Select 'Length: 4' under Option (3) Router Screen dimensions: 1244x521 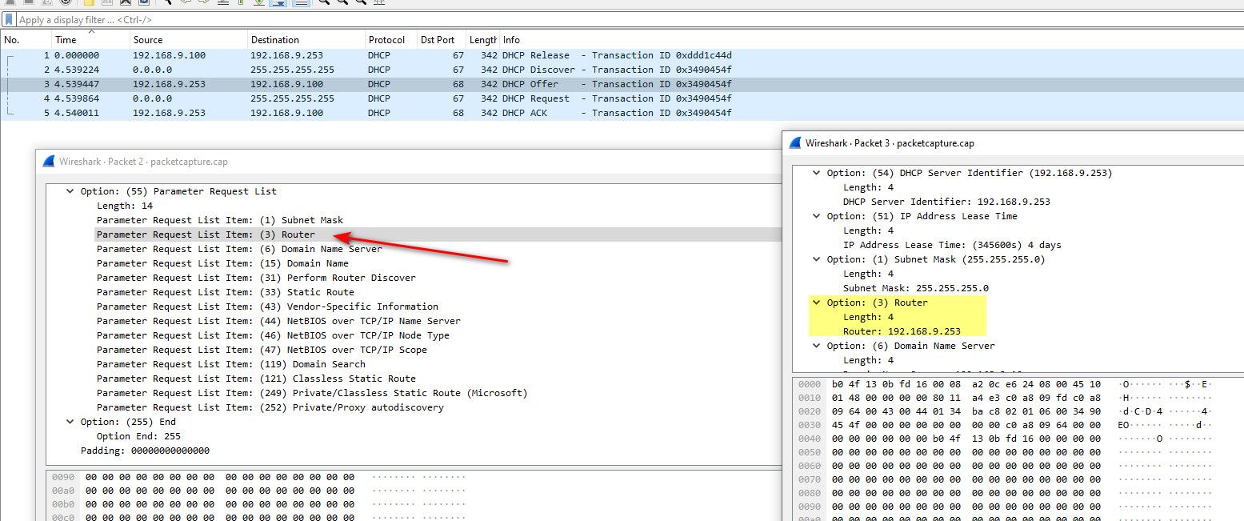point(868,317)
